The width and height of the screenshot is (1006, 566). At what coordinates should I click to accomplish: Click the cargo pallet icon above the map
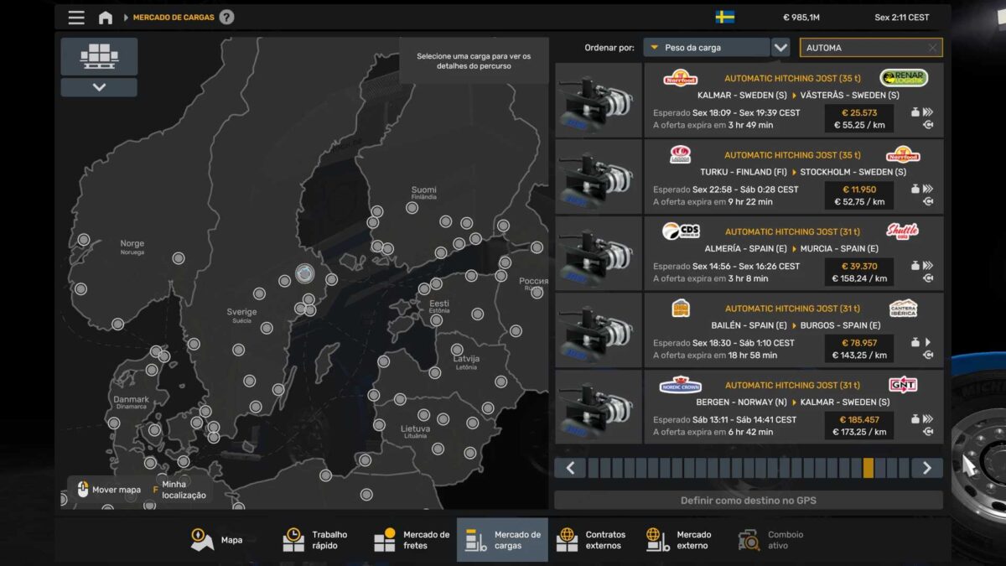[99, 55]
